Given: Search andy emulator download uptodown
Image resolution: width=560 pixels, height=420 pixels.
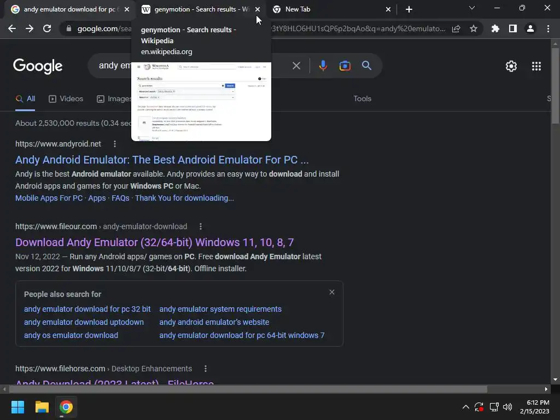Looking at the screenshot, I should tap(84, 322).
